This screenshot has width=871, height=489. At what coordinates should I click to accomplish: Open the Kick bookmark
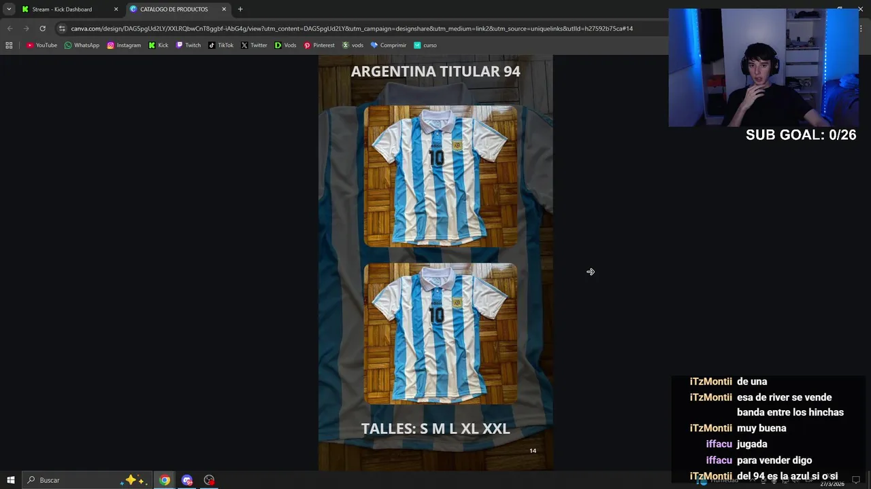pos(159,46)
